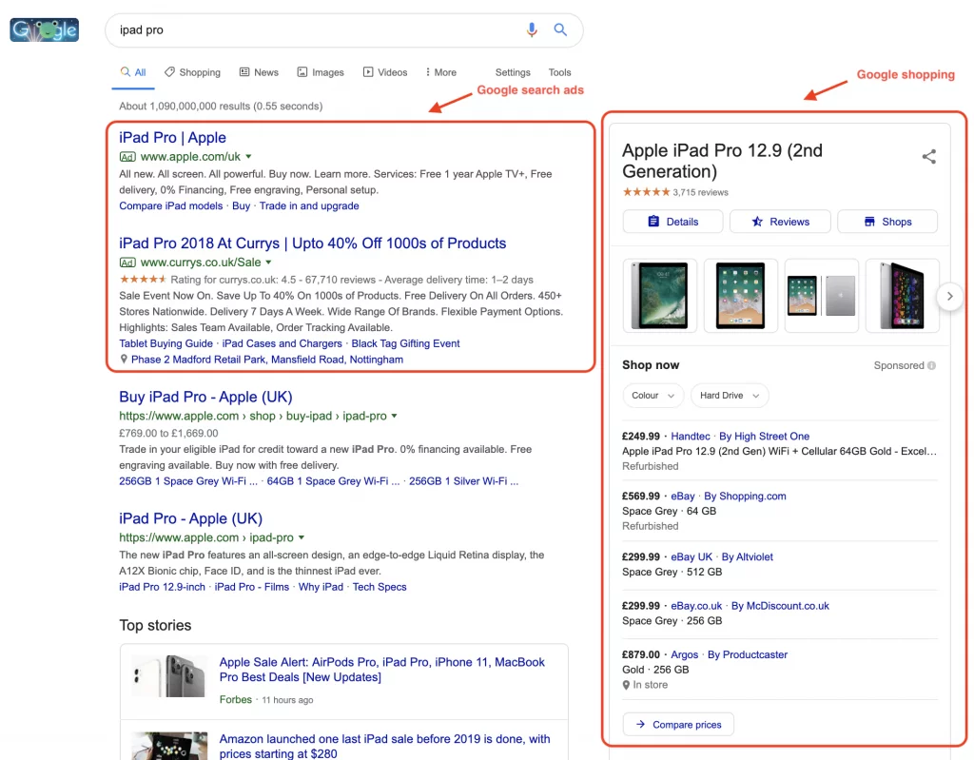
Task: Open the More search options menu
Action: pos(440,71)
